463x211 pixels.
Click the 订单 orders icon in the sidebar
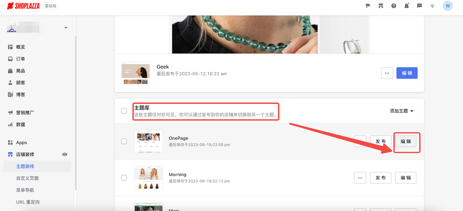(10, 59)
